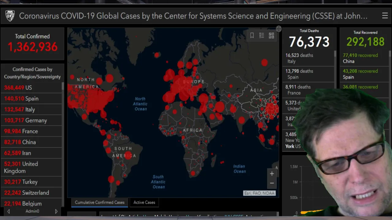This screenshot has height=220, width=392.
Task: Select France in confirmed cases list
Action: tap(31, 131)
